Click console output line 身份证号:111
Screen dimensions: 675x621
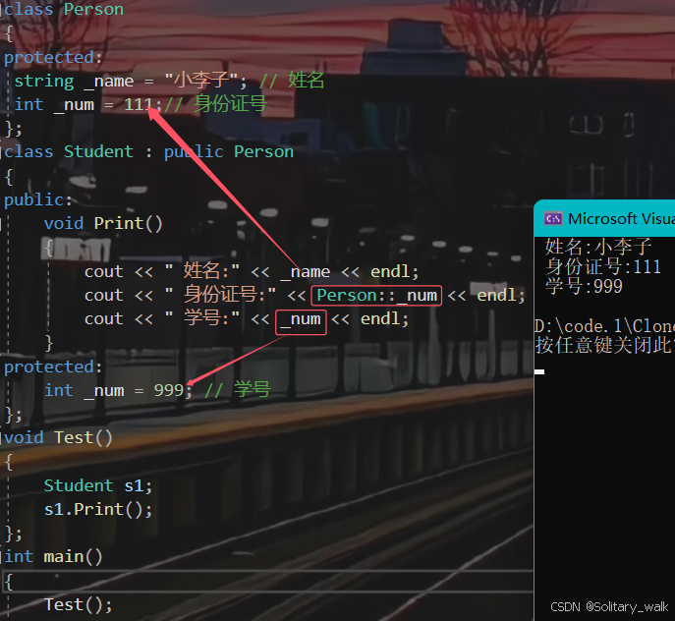[603, 266]
